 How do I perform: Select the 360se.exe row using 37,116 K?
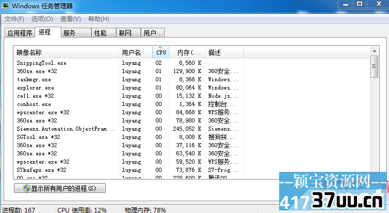[128, 145]
